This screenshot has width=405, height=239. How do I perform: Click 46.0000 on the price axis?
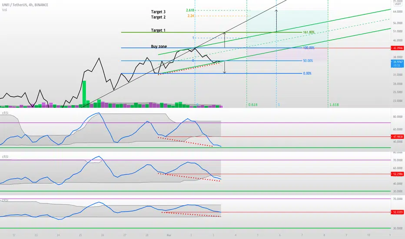coord(398,40)
